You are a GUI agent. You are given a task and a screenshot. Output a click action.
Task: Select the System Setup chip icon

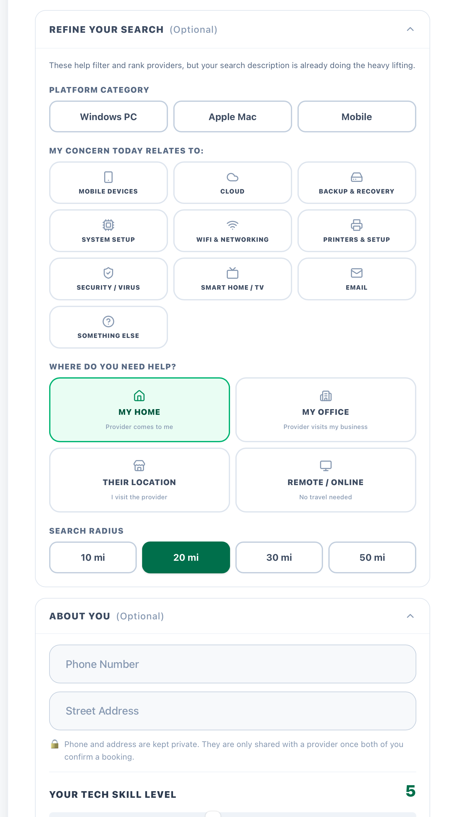[x=108, y=225]
